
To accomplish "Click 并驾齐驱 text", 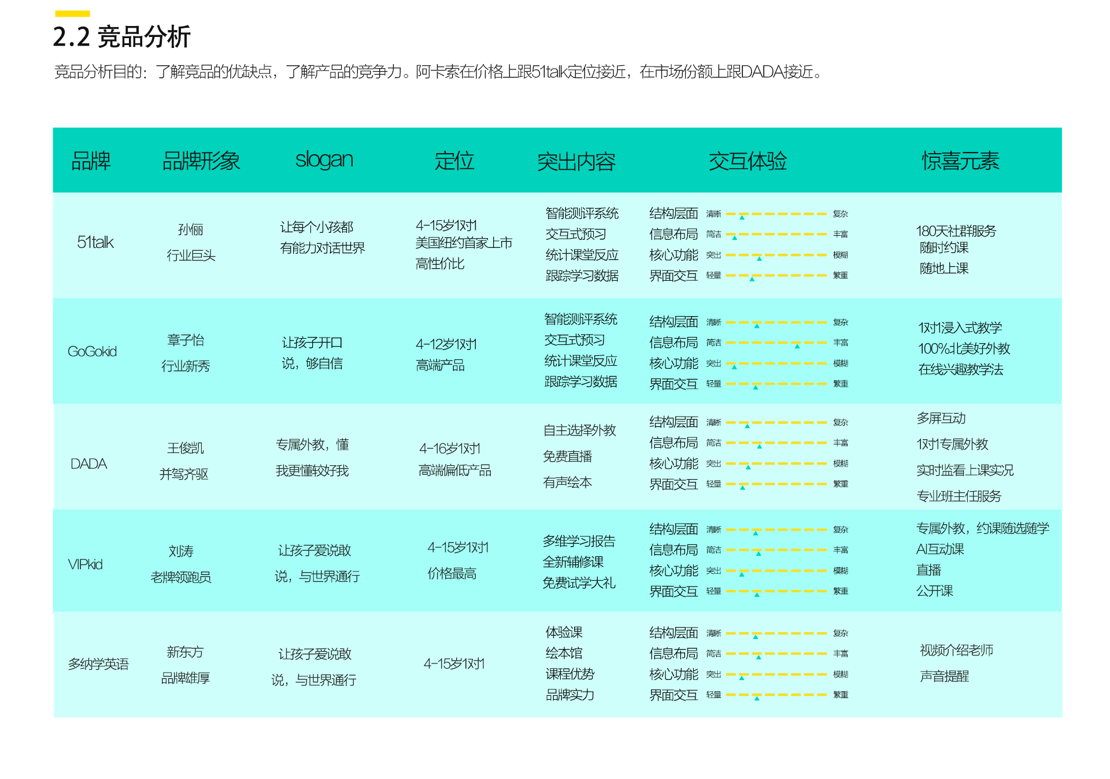I will (184, 474).
